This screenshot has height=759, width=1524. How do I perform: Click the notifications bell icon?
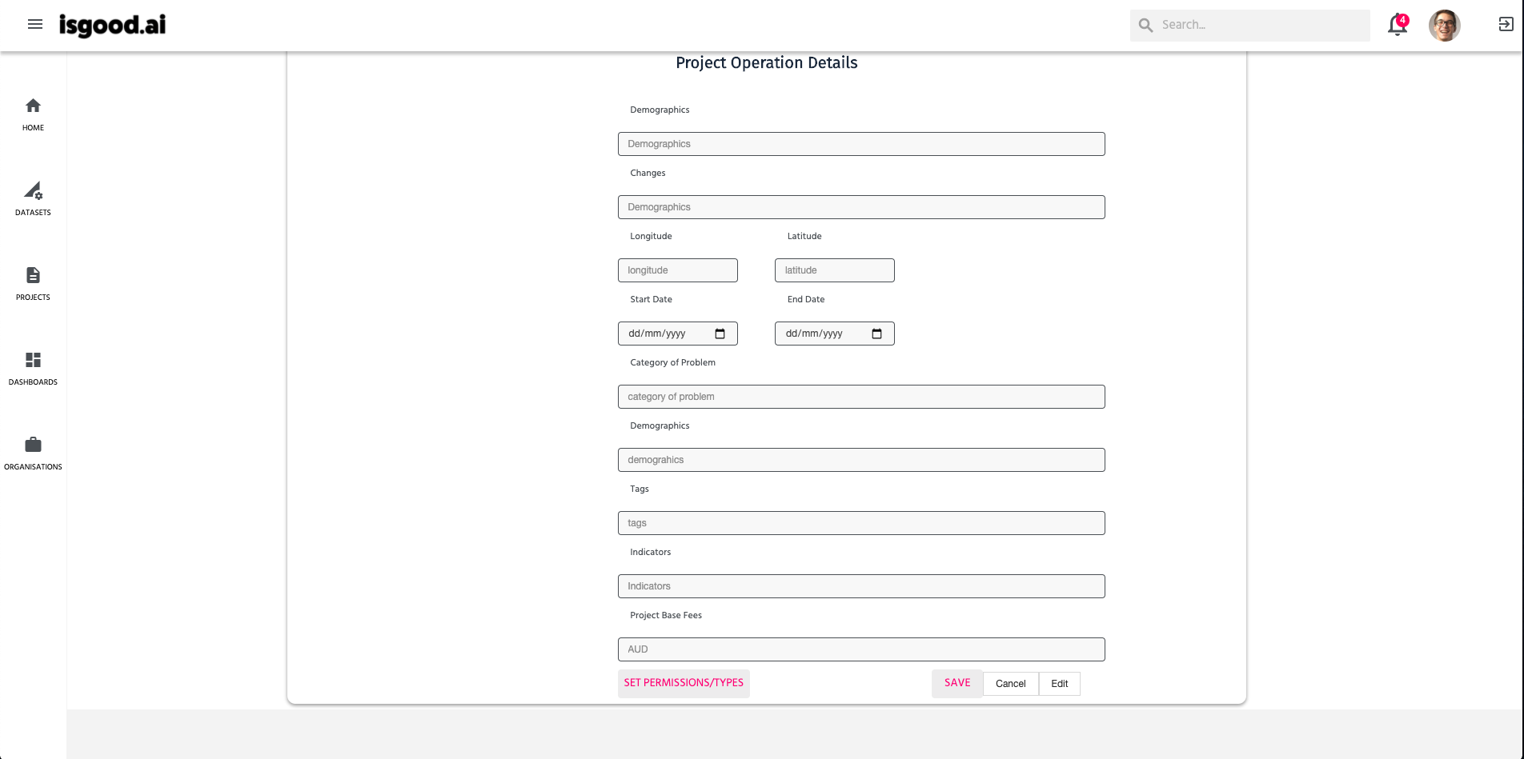(x=1397, y=26)
